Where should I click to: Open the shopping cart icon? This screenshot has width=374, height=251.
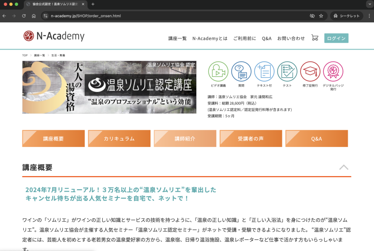tap(315, 37)
